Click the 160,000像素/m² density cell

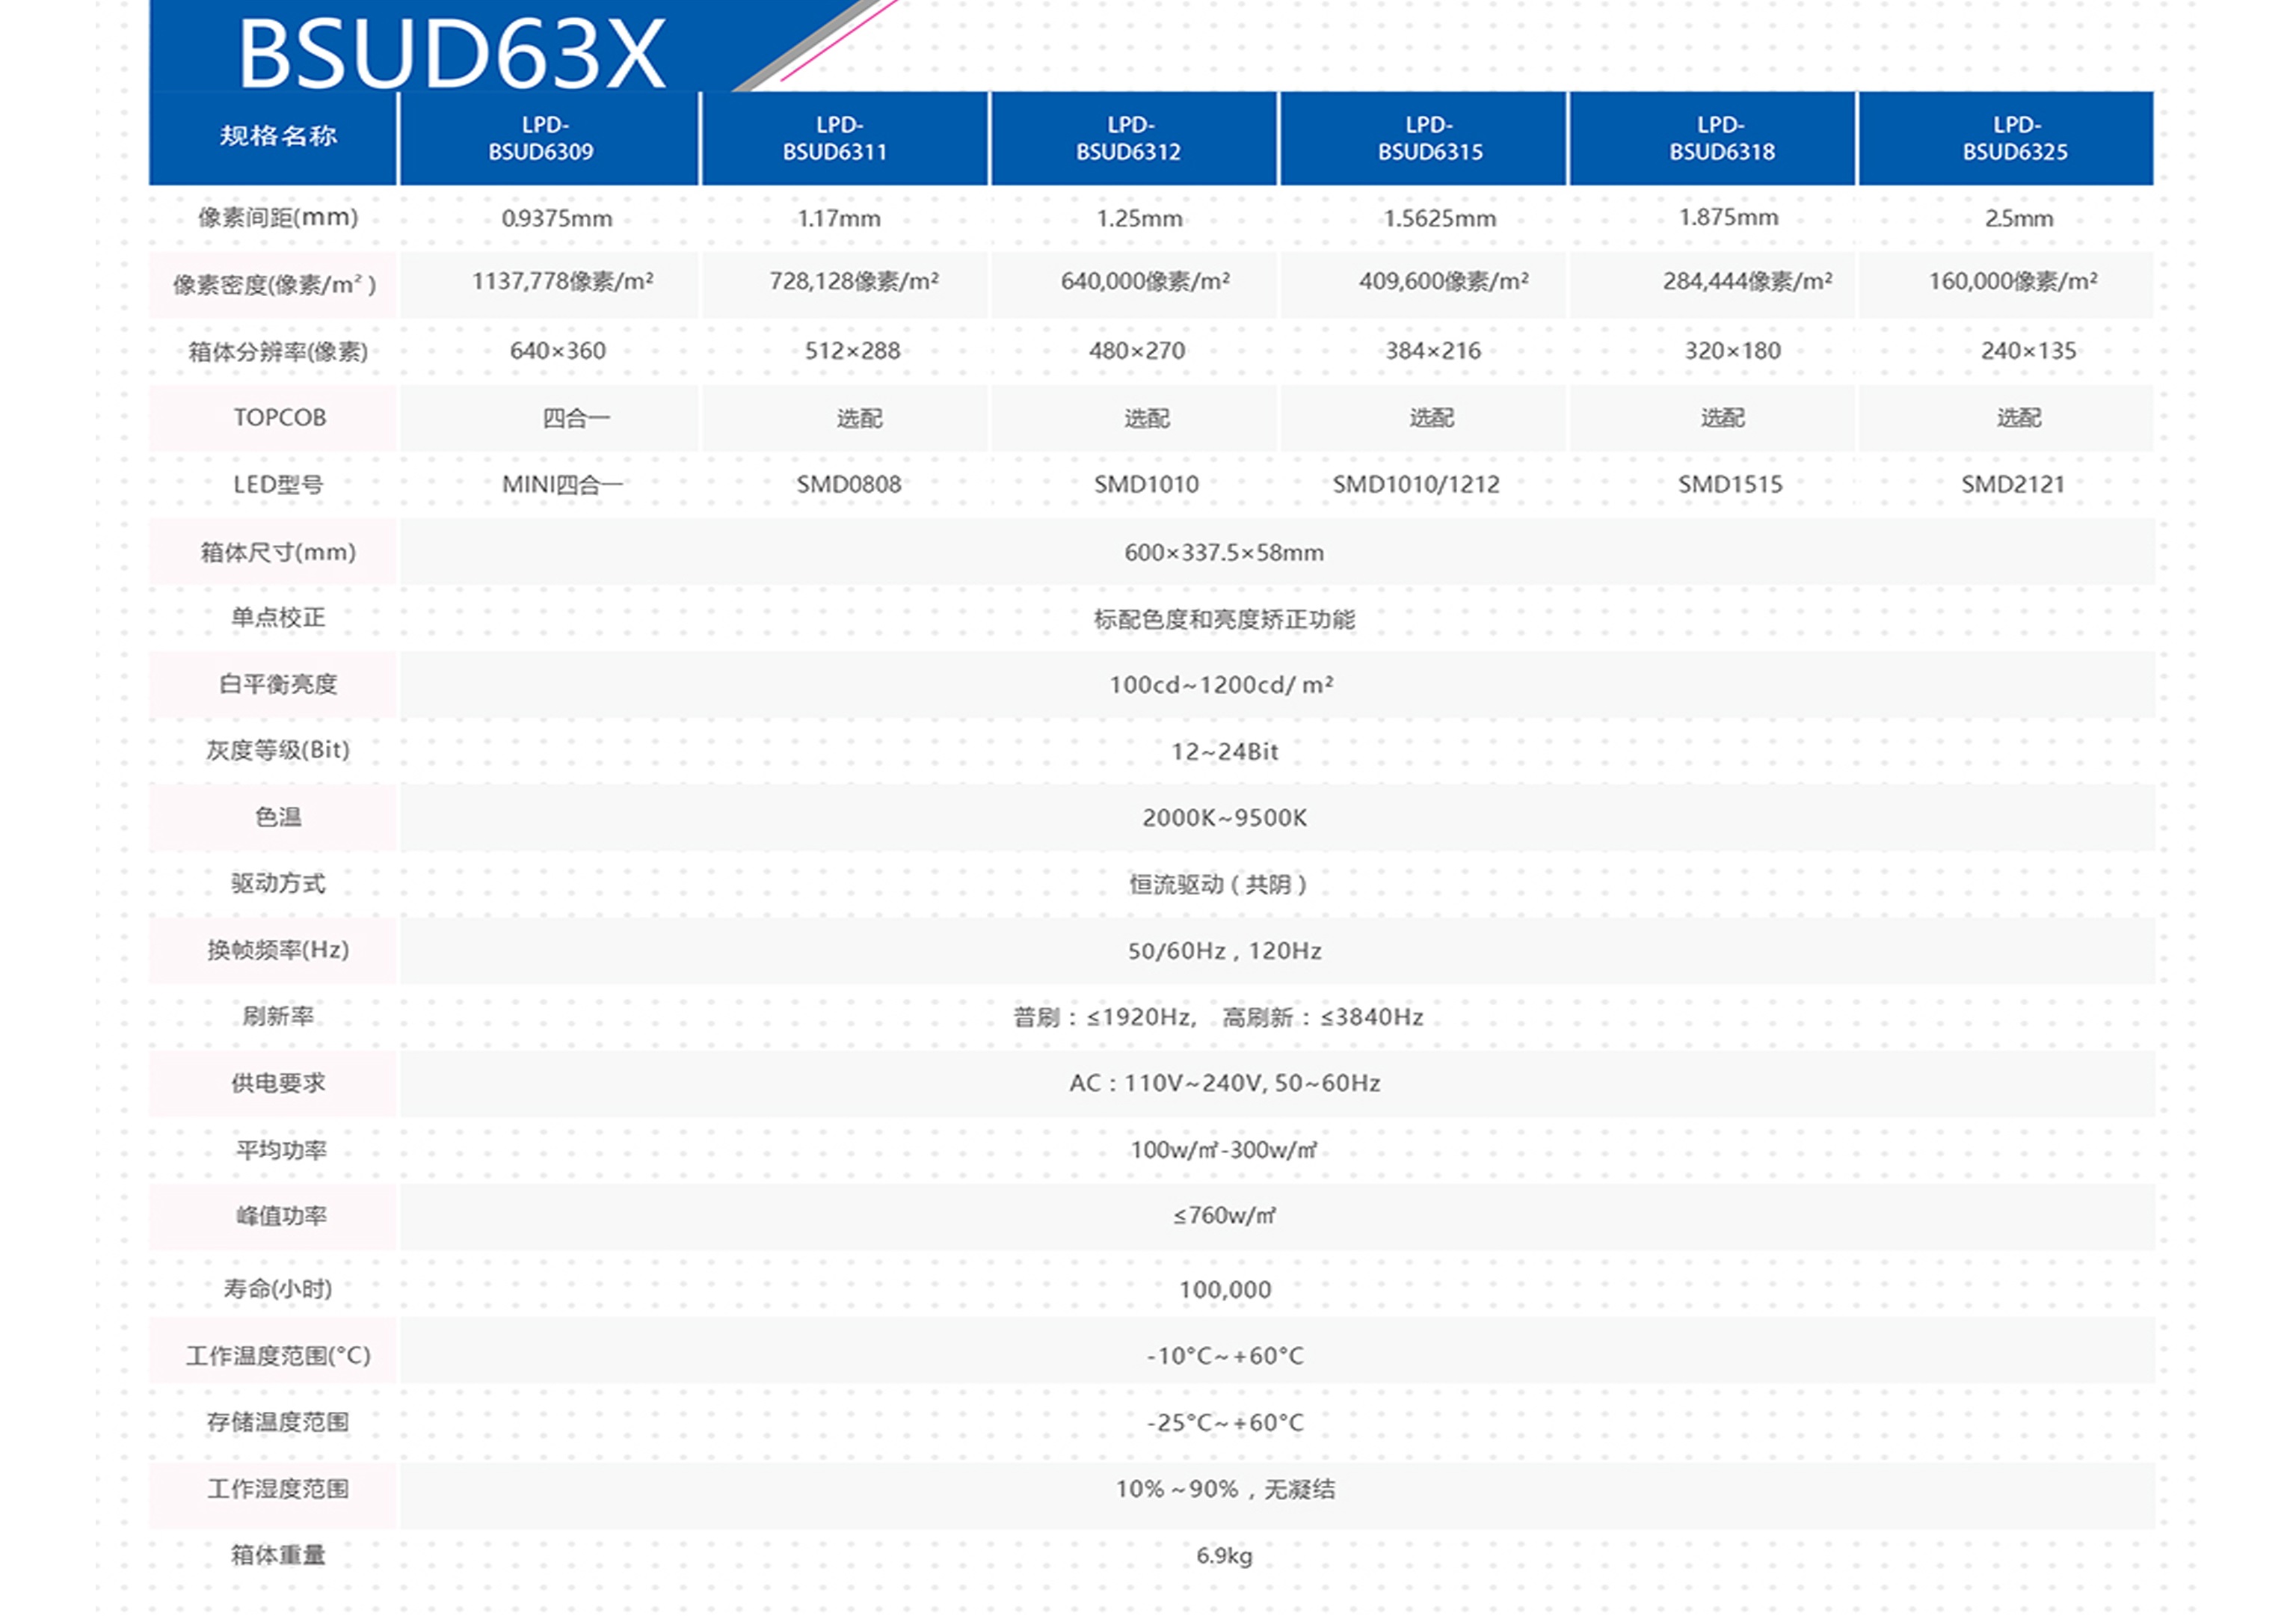(x=2013, y=282)
